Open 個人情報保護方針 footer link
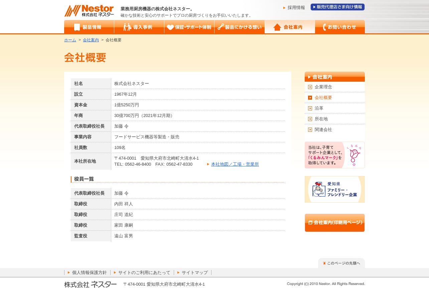 click(x=90, y=273)
